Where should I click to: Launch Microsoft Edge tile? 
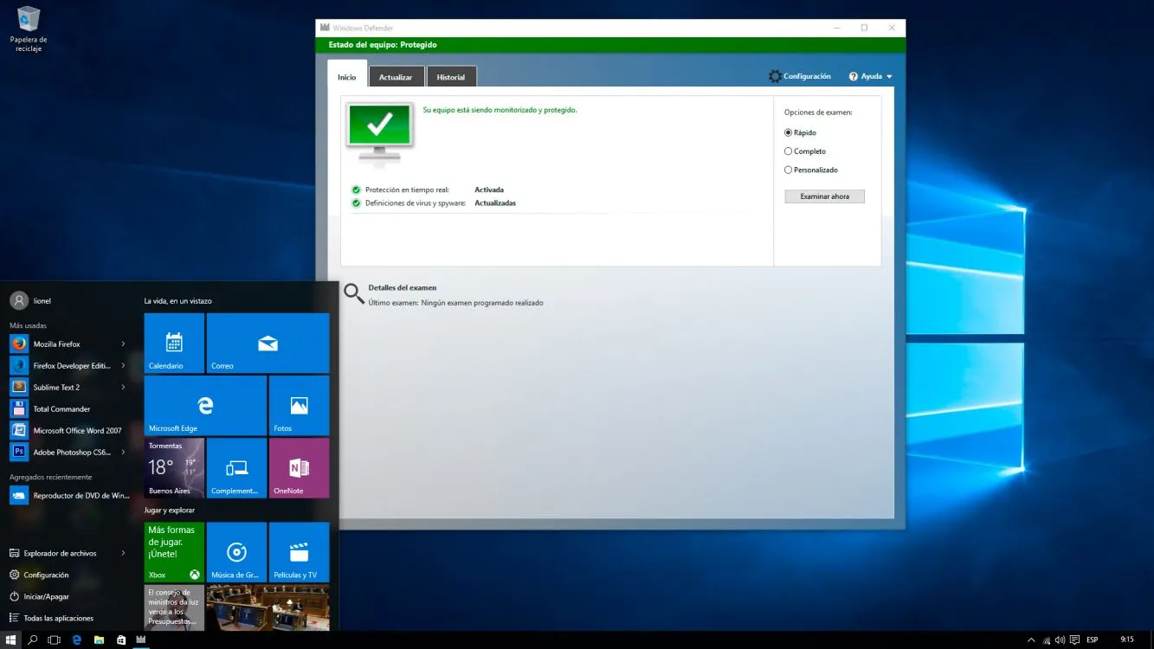(205, 405)
